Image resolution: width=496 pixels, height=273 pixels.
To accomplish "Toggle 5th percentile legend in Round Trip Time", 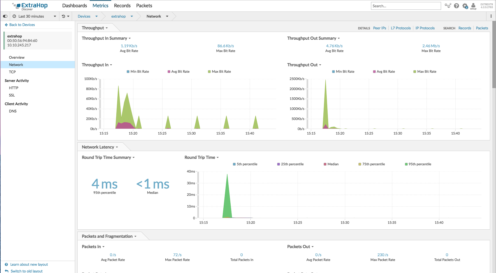I will point(245,164).
